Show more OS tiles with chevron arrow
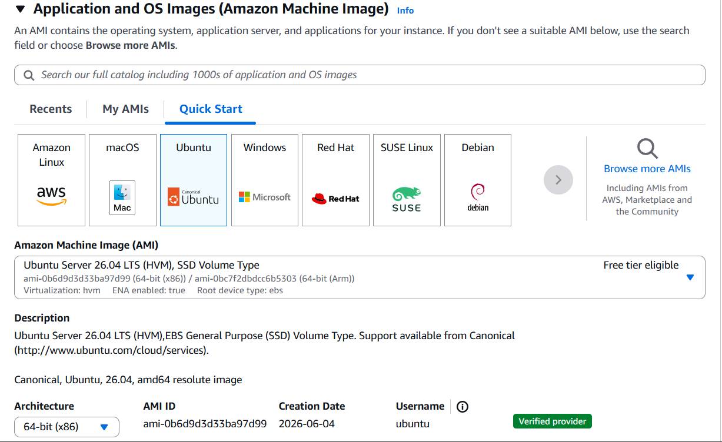The image size is (722, 442). 558,180
